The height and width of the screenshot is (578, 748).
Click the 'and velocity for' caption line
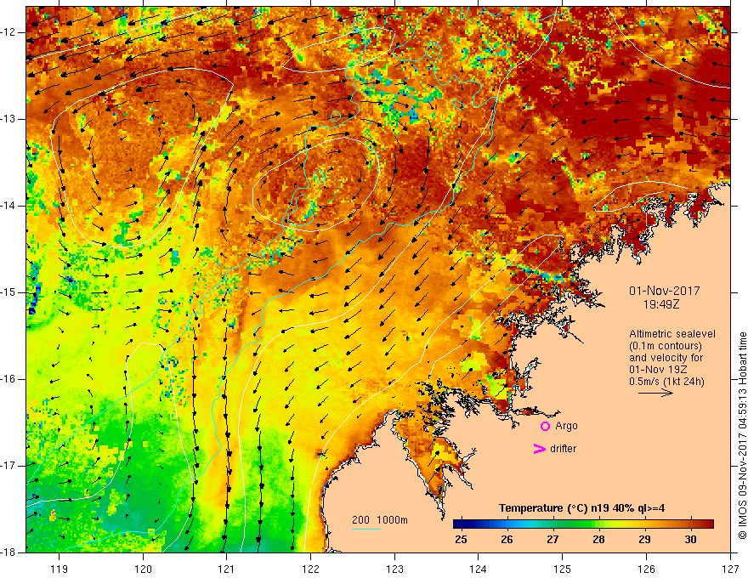[666, 358]
